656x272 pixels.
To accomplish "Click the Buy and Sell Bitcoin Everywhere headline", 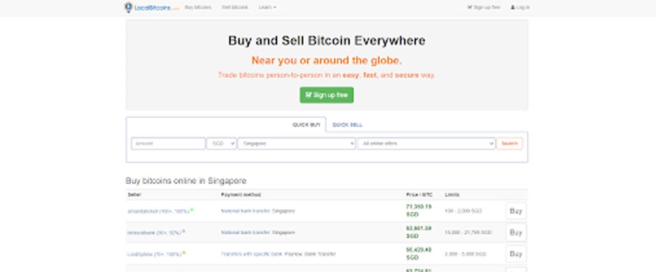I will coord(327,40).
